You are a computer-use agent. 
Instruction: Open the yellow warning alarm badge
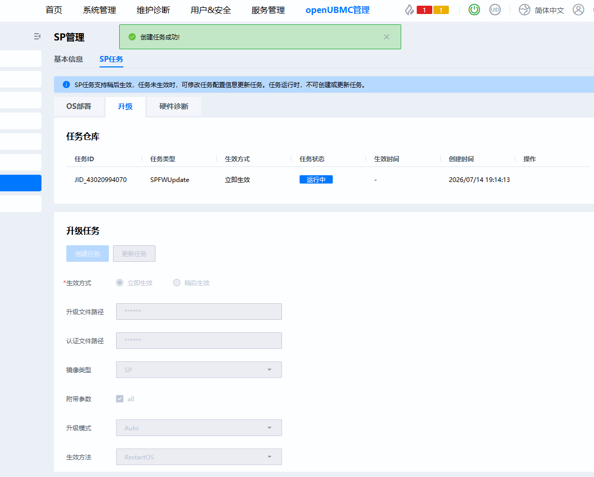tap(441, 10)
